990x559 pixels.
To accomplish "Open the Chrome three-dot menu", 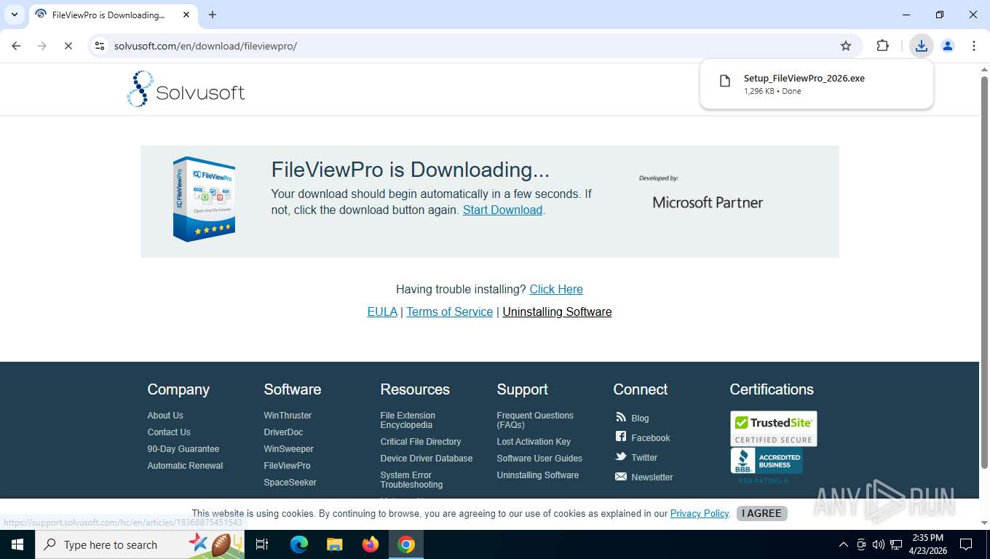I will pyautogui.click(x=974, y=46).
